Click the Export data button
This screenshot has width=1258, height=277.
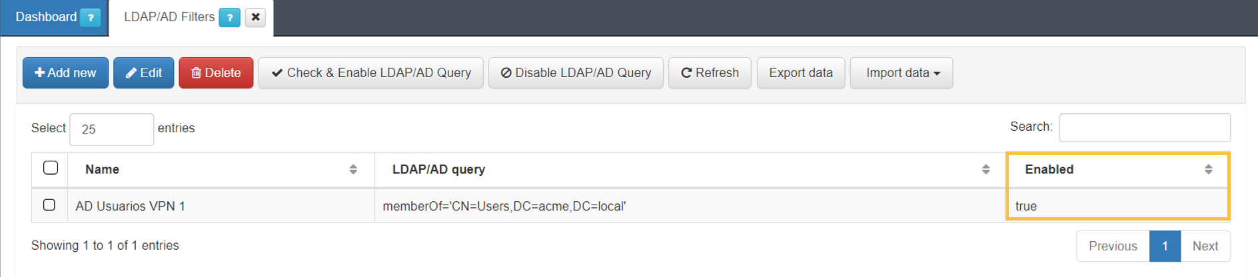tap(800, 73)
